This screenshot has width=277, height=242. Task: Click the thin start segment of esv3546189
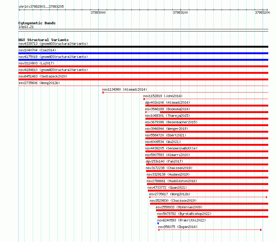(153, 112)
